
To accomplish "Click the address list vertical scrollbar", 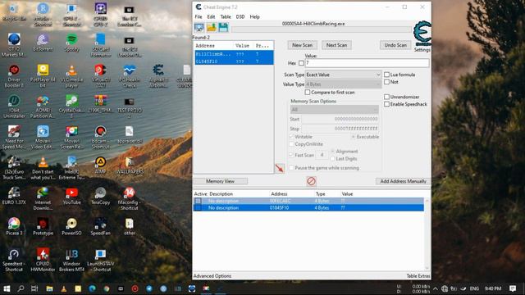I will pyautogui.click(x=427, y=234).
